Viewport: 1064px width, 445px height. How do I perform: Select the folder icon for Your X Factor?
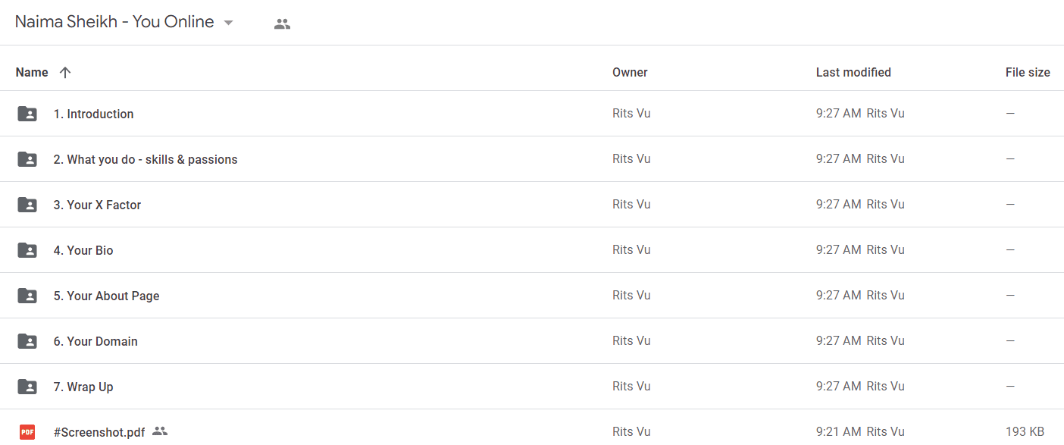[x=27, y=205]
